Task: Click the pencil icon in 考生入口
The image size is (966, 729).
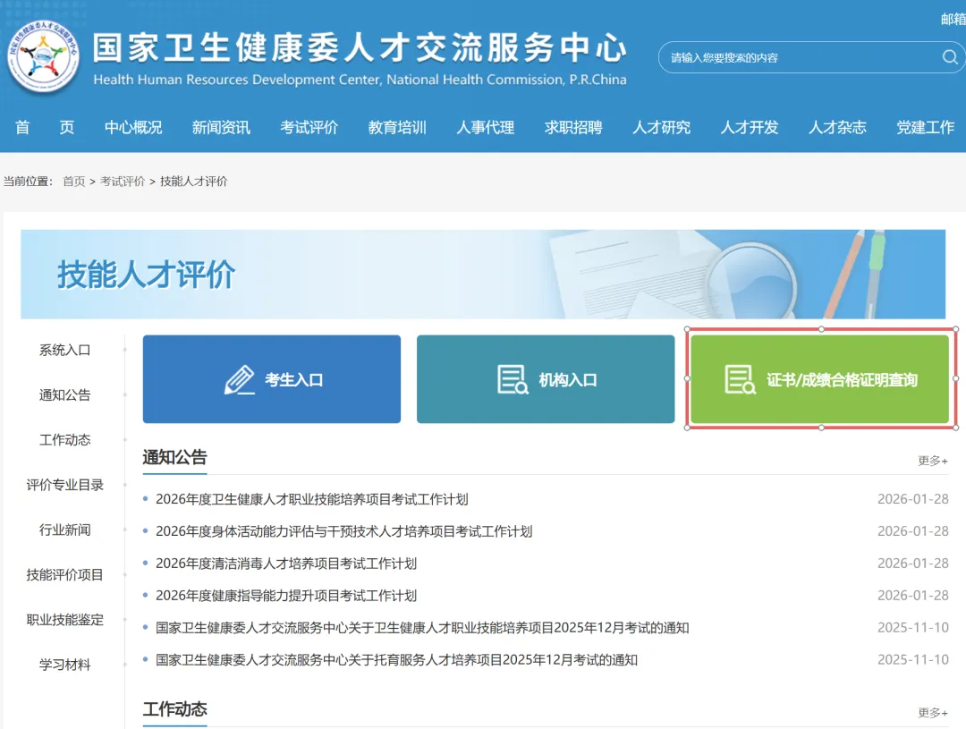Action: 239,379
